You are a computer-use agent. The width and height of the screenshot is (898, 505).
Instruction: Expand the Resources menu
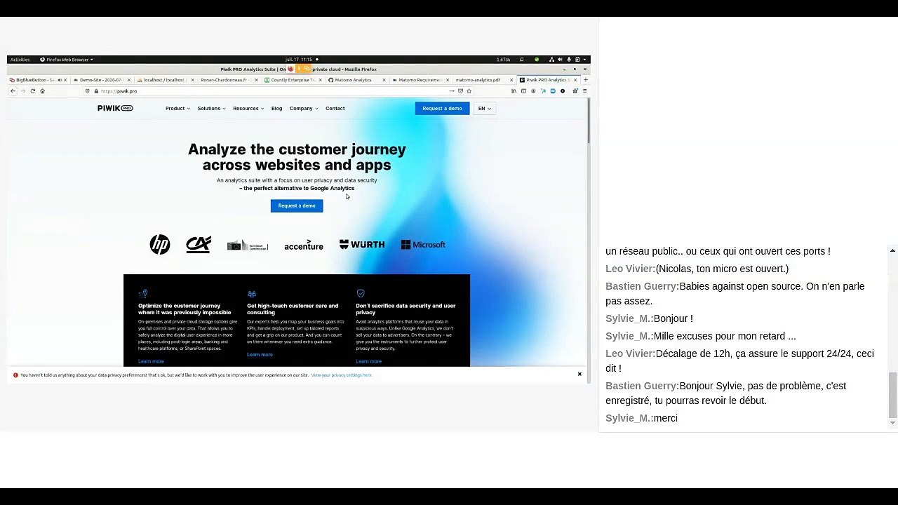(248, 109)
